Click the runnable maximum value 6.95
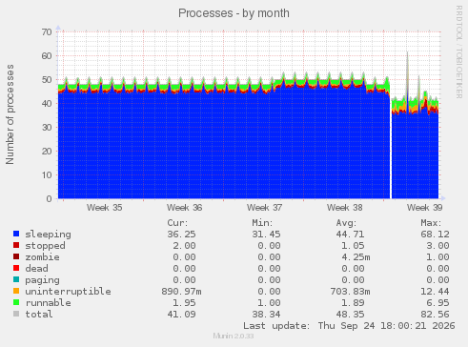 (437, 303)
